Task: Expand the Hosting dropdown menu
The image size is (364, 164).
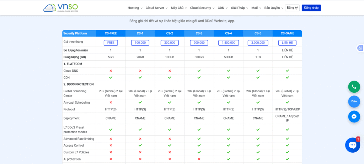Action: (x=135, y=8)
